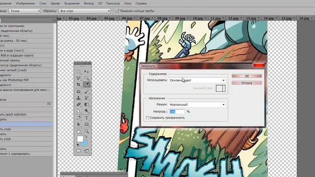Select the Blur drop tool
This screenshot has width=315, height=177.
[79, 111]
